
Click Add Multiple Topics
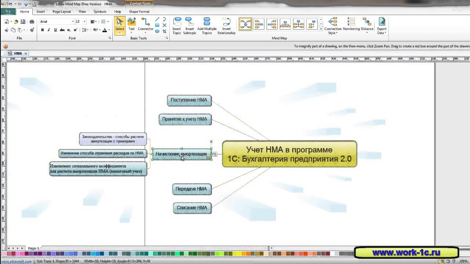point(207,26)
